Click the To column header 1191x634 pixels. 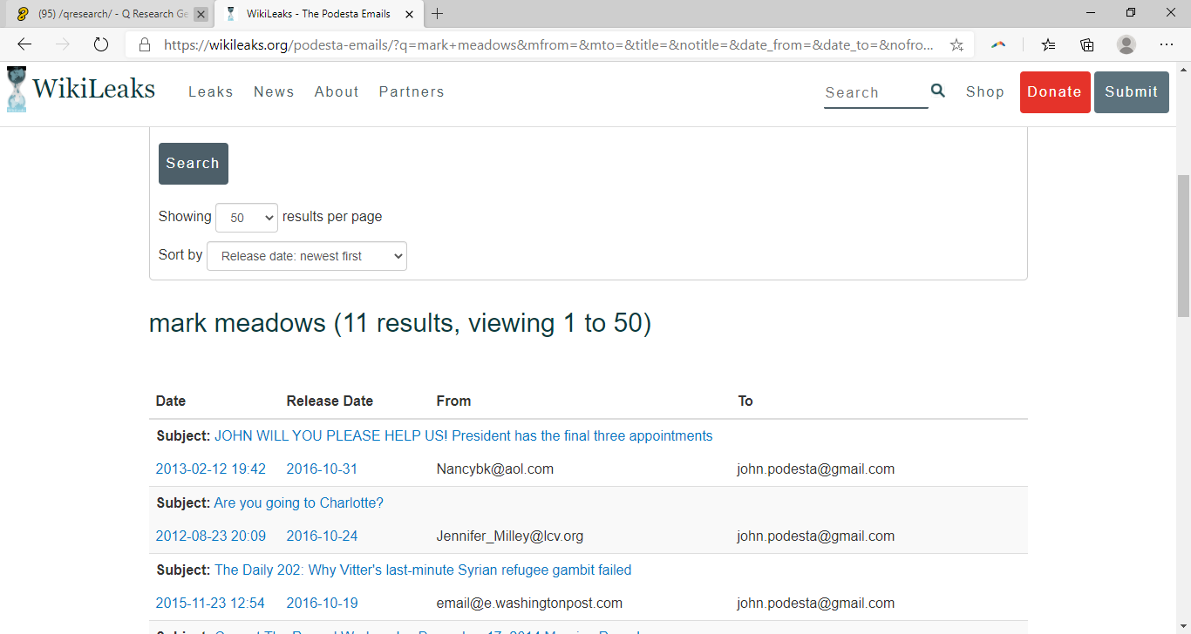pos(745,401)
